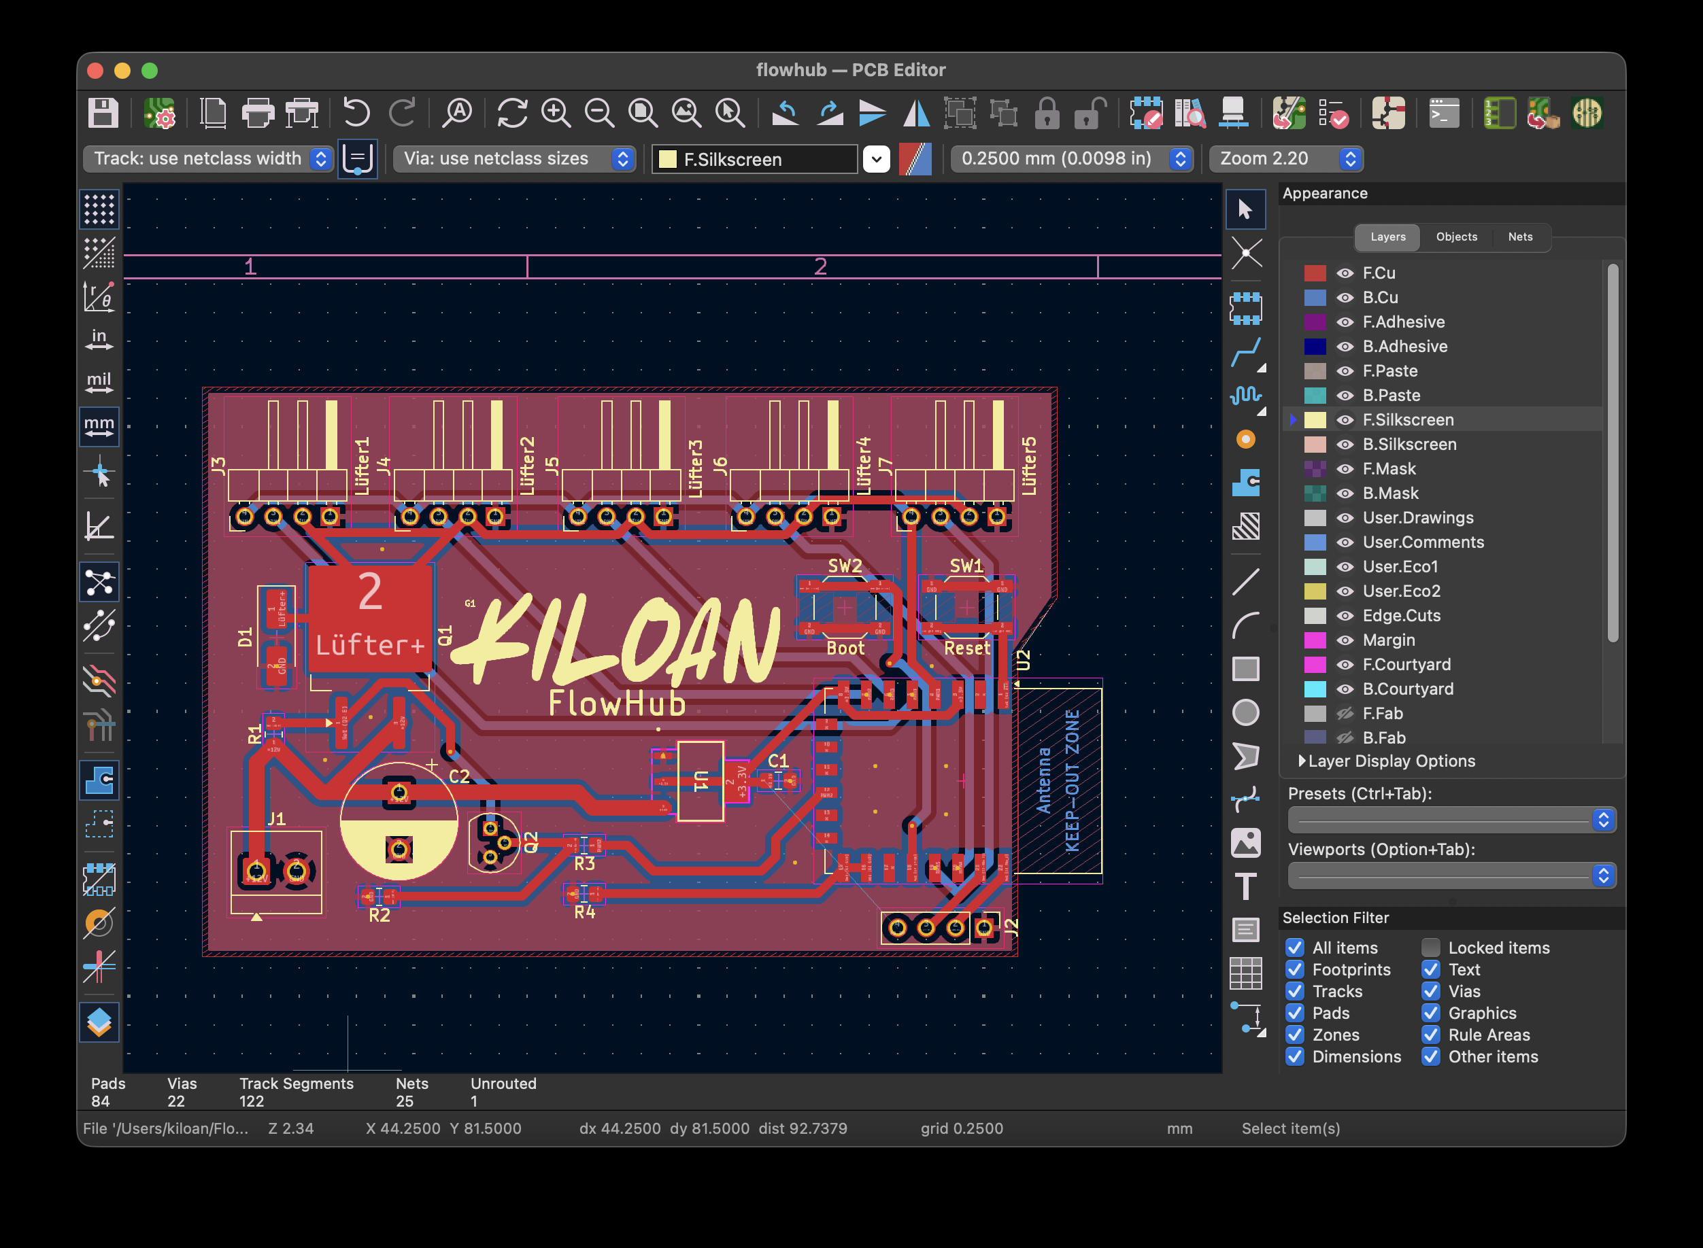Select the Add text tool
The height and width of the screenshot is (1248, 1703).
tap(1245, 886)
